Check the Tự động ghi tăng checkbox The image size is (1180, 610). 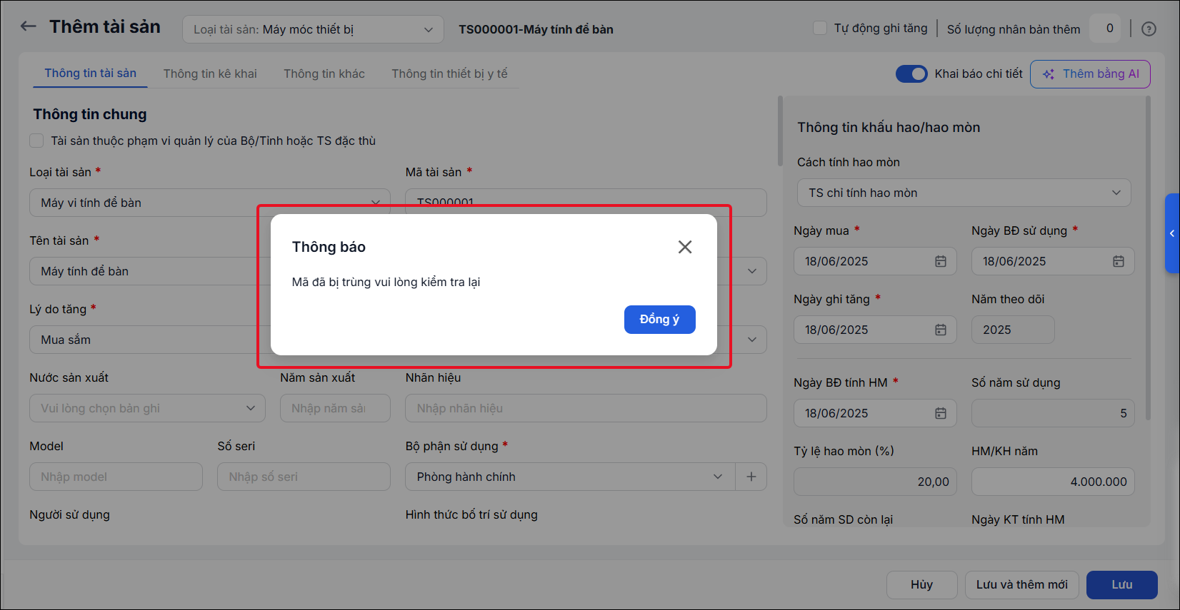pyautogui.click(x=820, y=28)
